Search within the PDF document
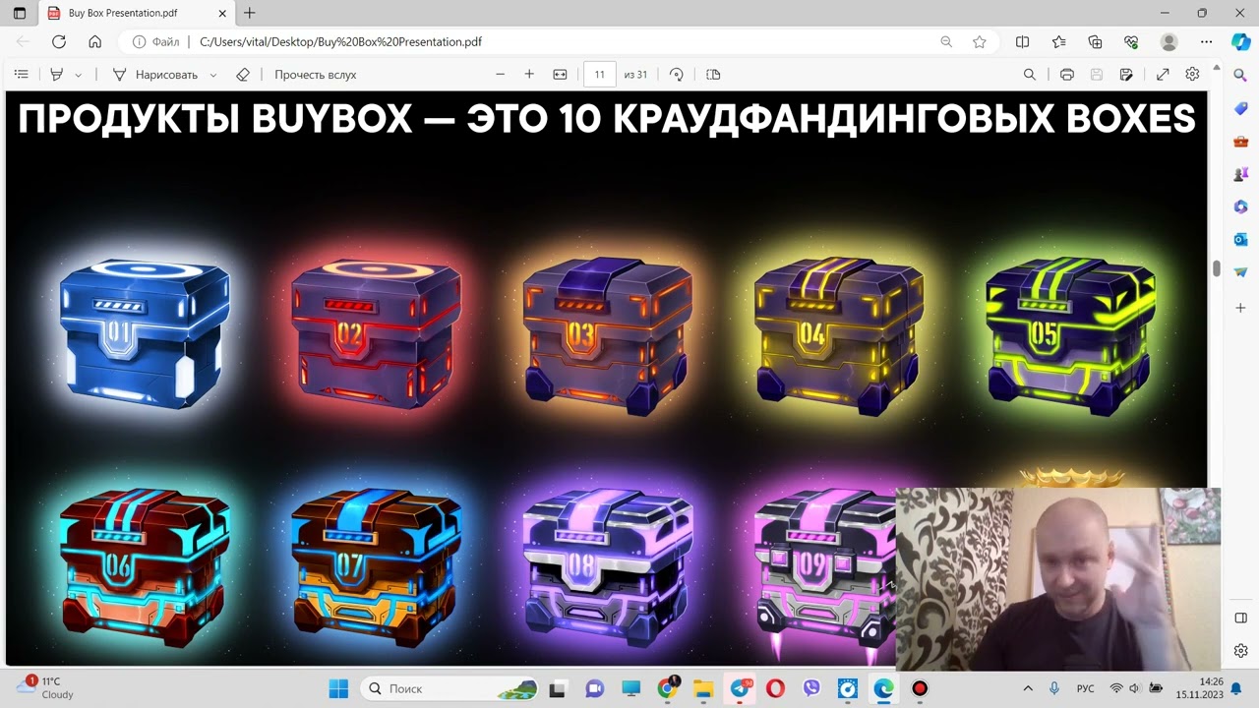 point(1030,74)
